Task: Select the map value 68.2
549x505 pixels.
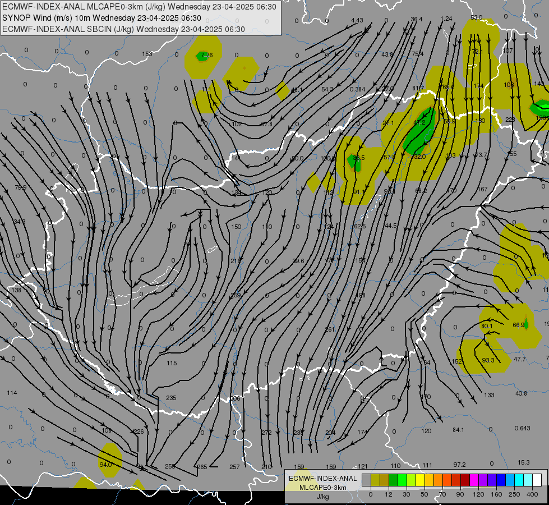Action: coord(421,191)
